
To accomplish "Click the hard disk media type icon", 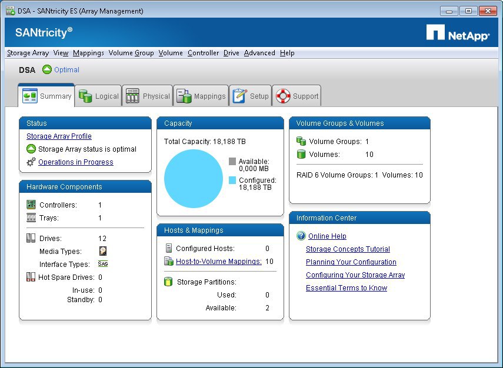I will click(x=102, y=251).
